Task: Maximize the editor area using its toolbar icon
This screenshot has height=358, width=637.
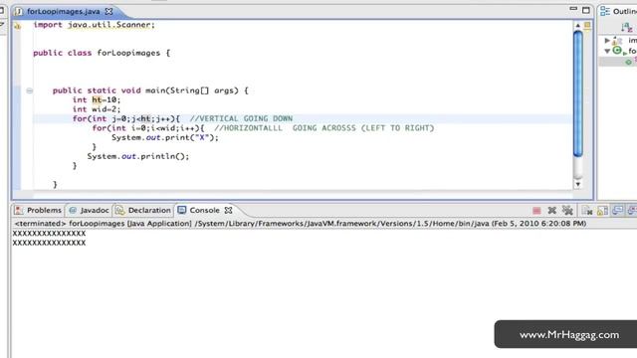Action: pyautogui.click(x=586, y=10)
